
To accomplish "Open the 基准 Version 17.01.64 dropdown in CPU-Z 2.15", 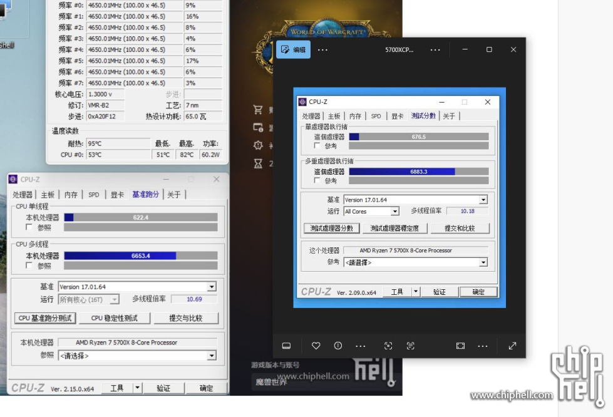I will (212, 287).
